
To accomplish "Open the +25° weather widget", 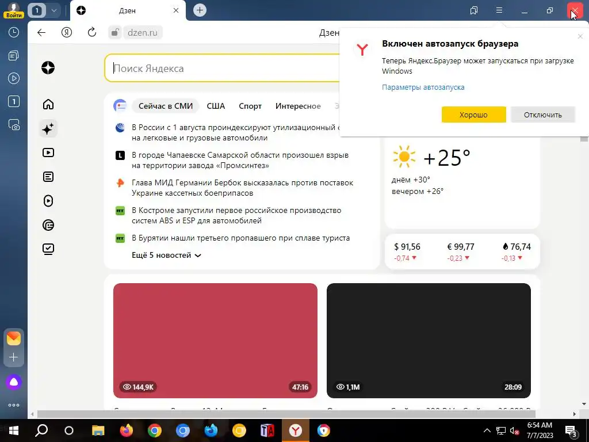I will [x=462, y=183].
